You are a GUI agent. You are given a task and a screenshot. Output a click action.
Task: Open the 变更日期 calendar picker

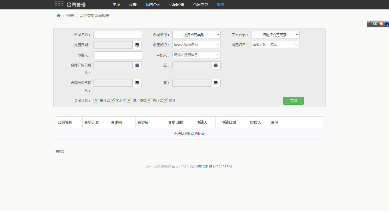(x=137, y=45)
